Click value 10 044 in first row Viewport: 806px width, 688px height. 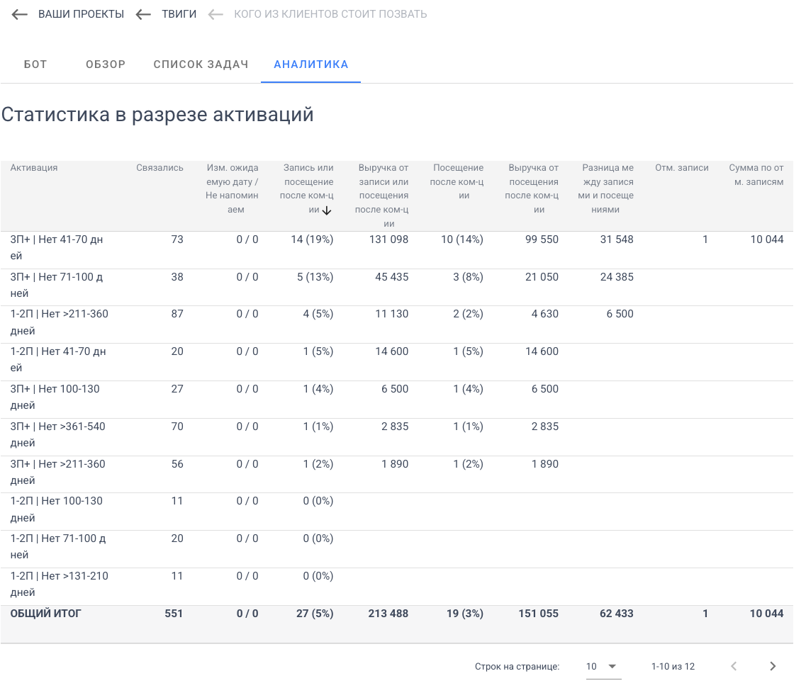coord(767,239)
